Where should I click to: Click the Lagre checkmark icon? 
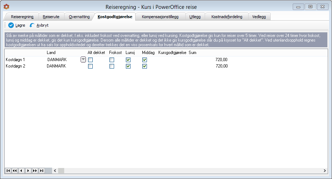pos(11,25)
